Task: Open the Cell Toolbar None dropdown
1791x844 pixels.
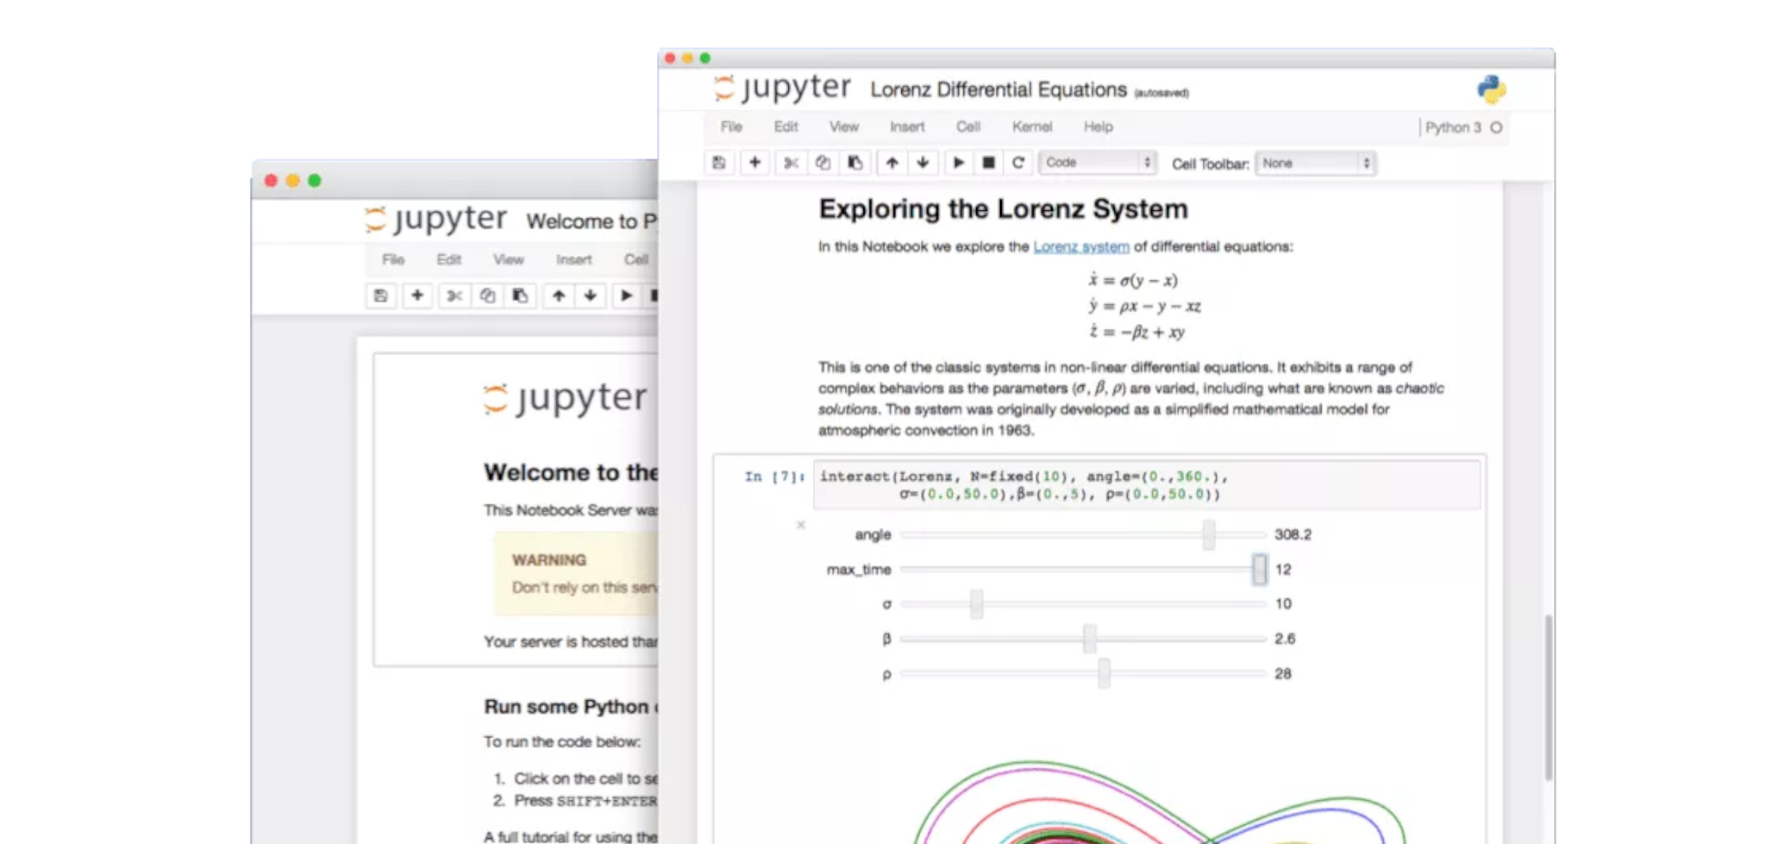Action: pos(1315,164)
